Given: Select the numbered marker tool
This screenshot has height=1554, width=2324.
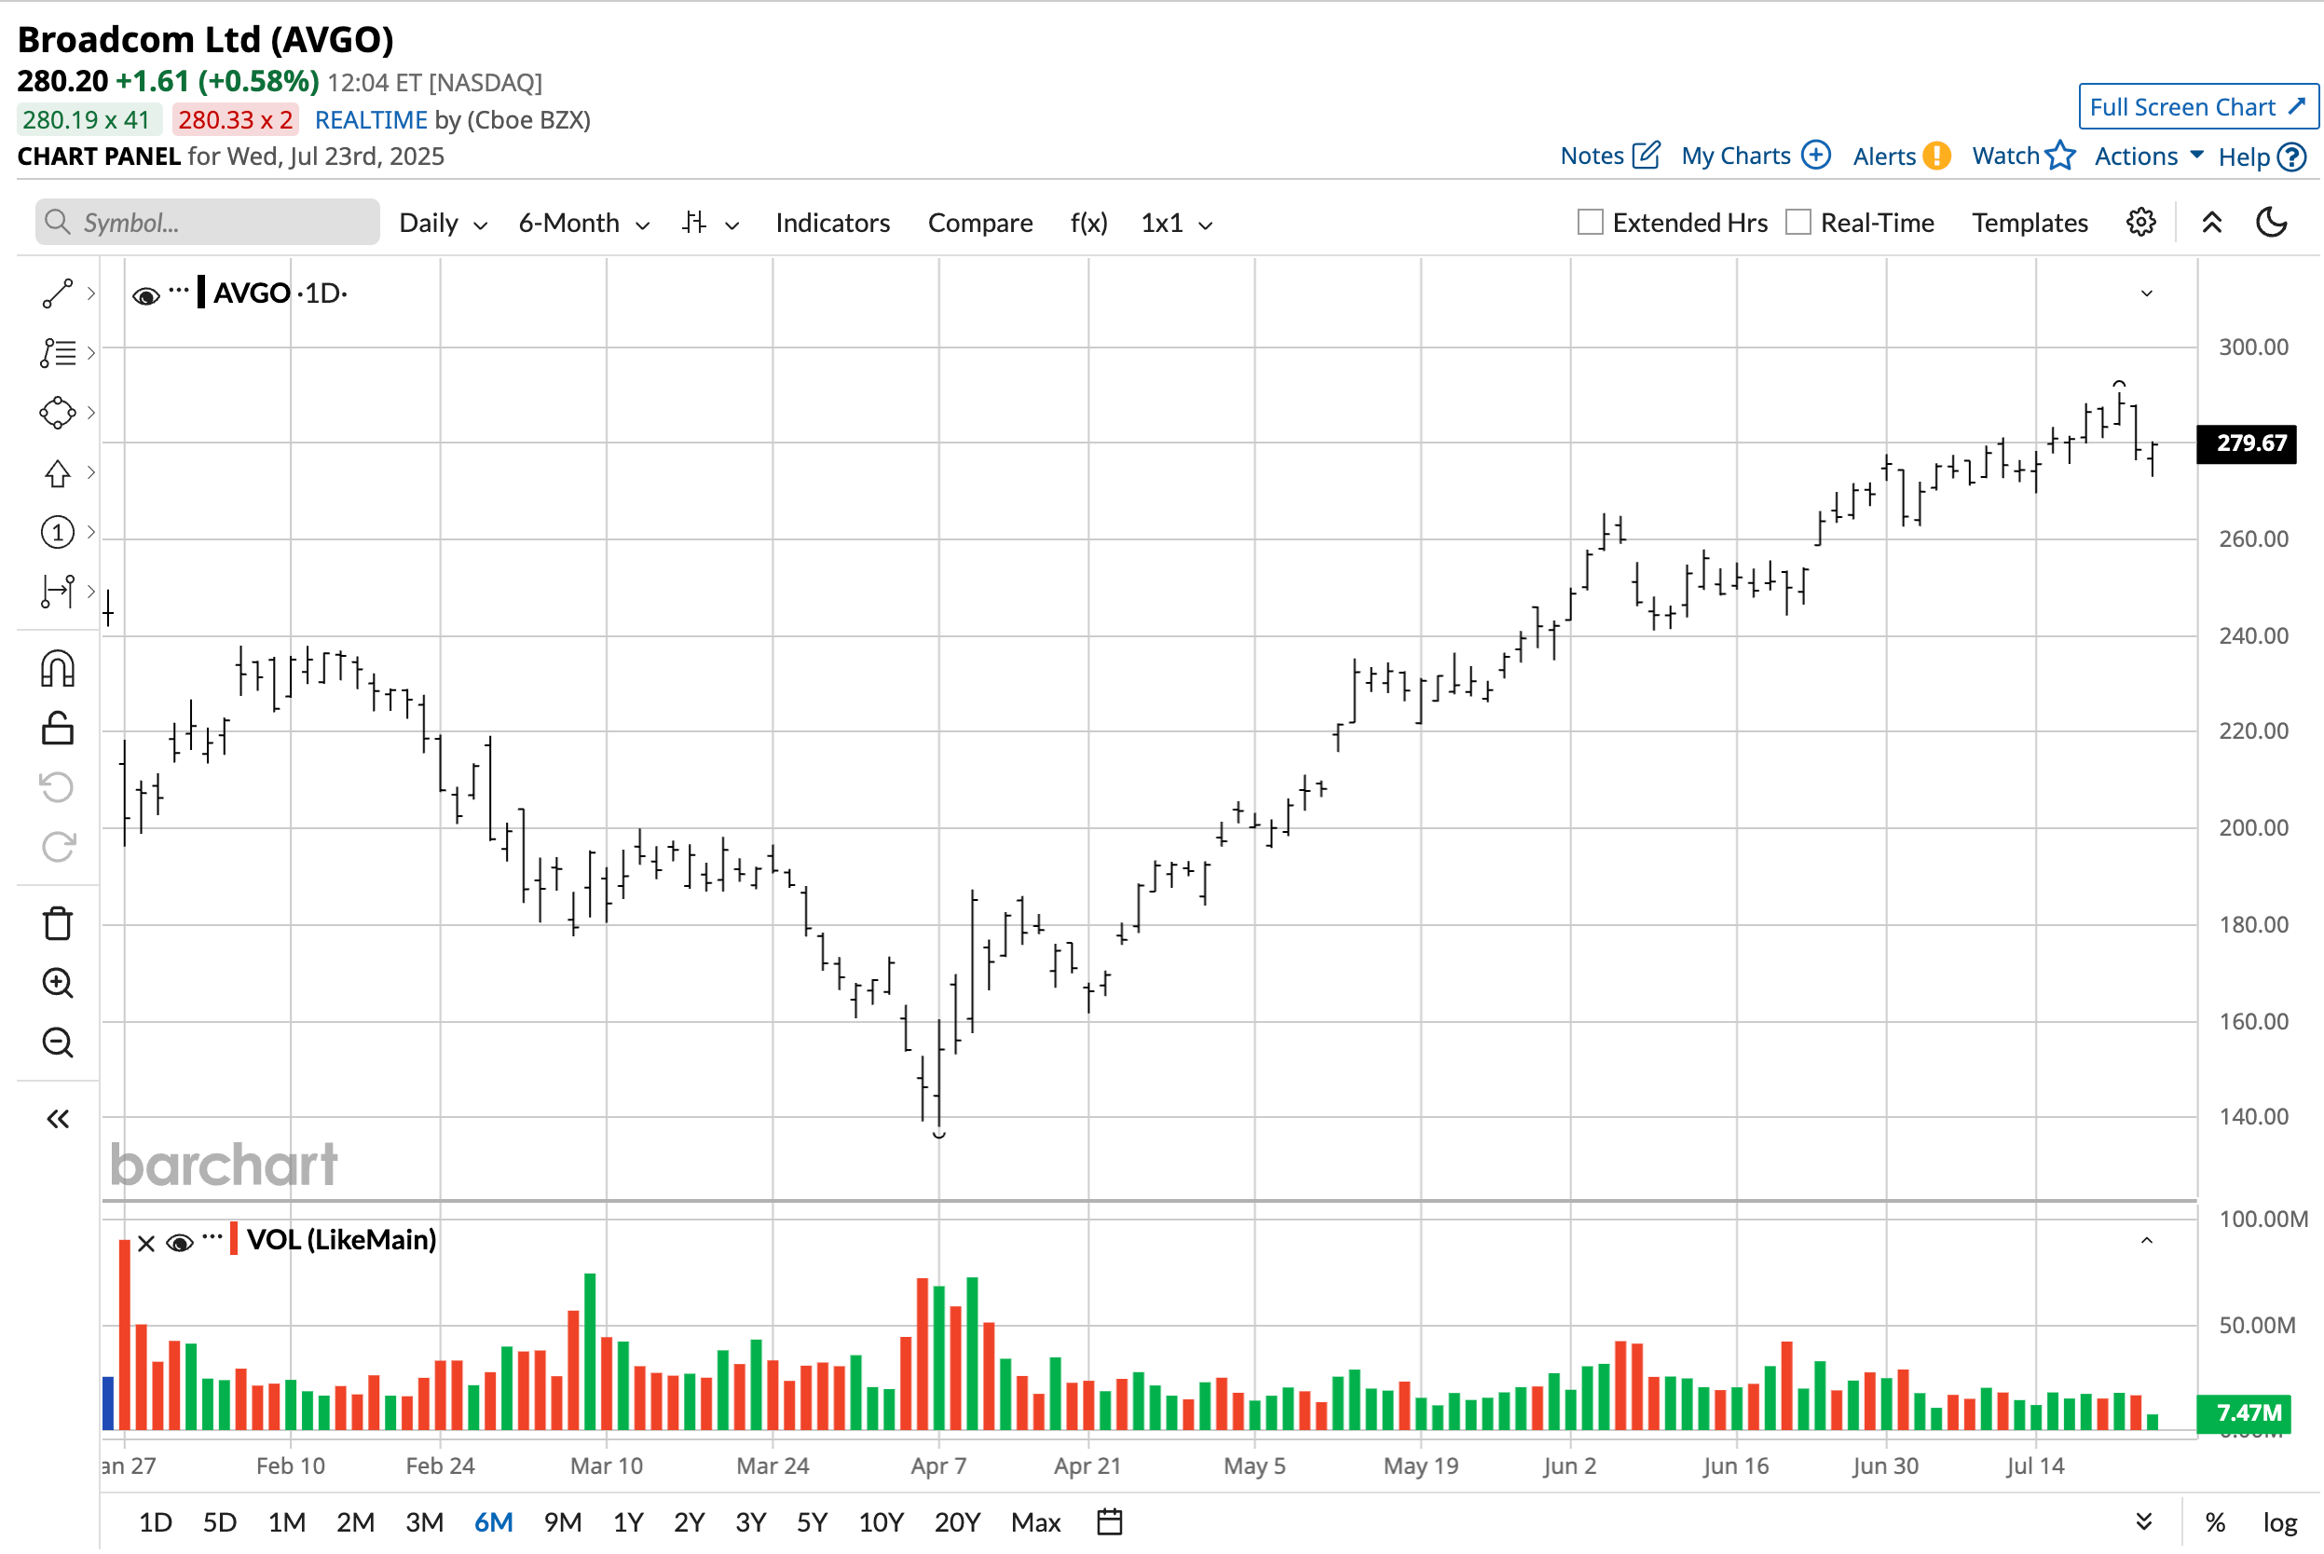Looking at the screenshot, I should click(x=58, y=532).
